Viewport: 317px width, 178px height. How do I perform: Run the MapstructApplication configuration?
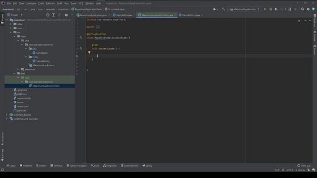click(265, 9)
